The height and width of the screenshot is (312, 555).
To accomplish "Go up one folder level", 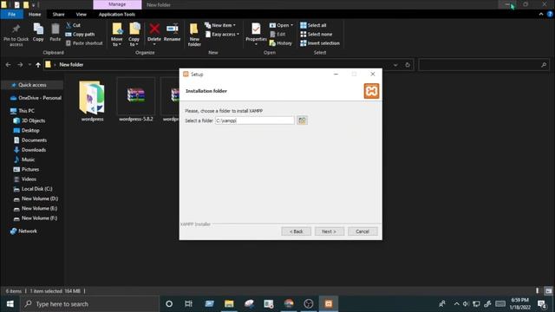I will (38, 65).
